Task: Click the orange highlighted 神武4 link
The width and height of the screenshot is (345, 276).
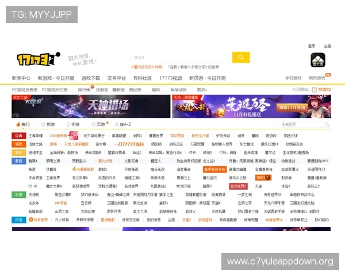Action: pyautogui.click(x=263, y=178)
